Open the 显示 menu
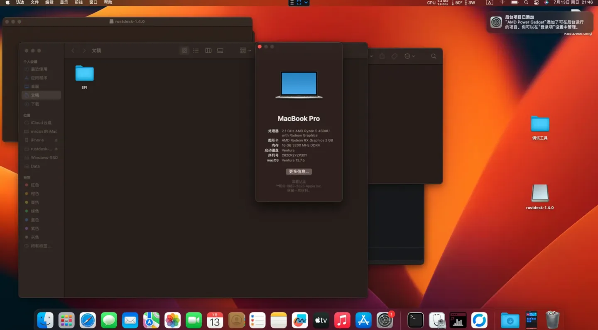This screenshot has height=330, width=598. click(x=64, y=2)
